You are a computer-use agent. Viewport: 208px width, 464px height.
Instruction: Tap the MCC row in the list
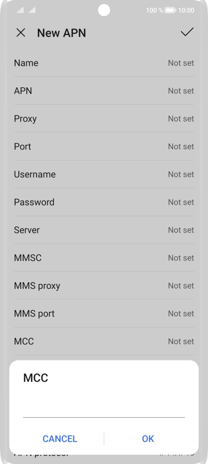click(104, 341)
